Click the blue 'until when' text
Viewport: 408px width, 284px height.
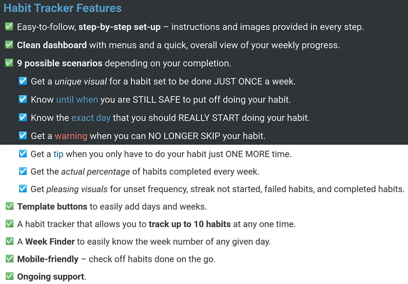coord(77,100)
